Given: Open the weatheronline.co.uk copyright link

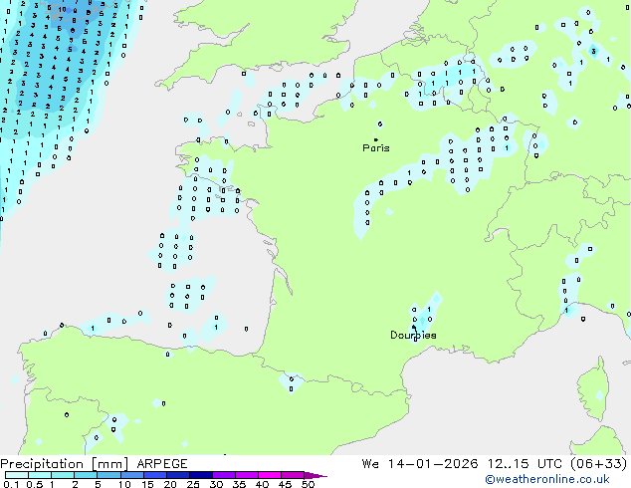Looking at the screenshot, I should [547, 479].
